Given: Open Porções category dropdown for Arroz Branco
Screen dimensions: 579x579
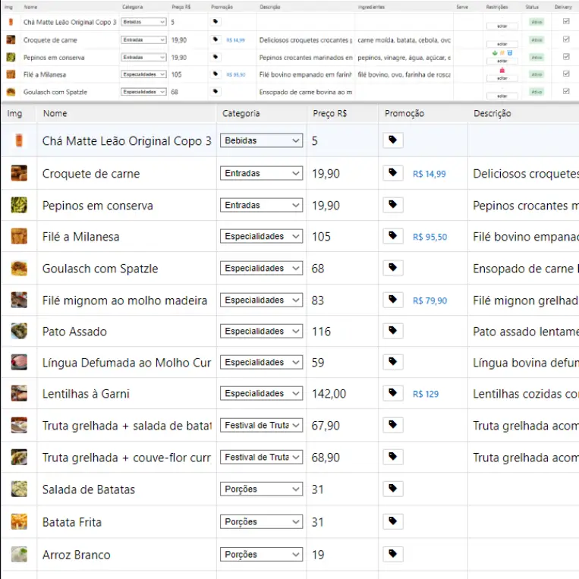Looking at the screenshot, I should point(261,555).
